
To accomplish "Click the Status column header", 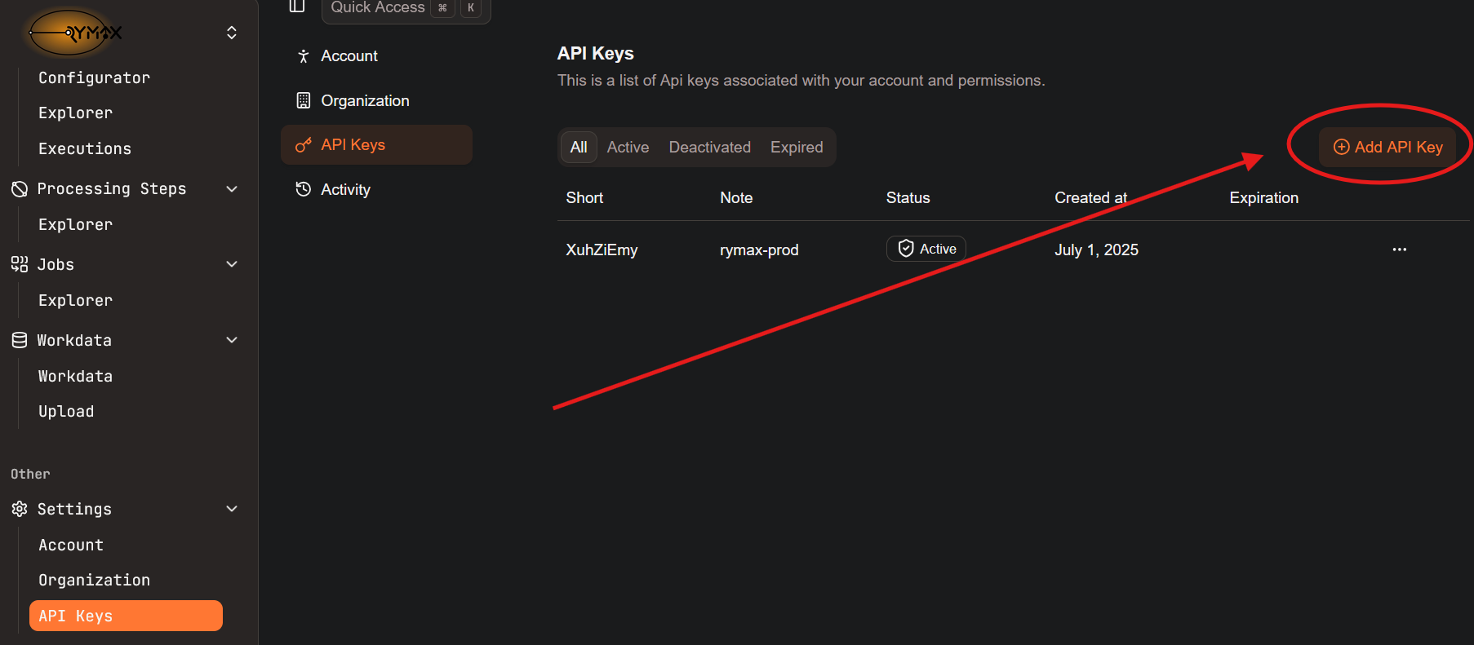I will (x=908, y=197).
